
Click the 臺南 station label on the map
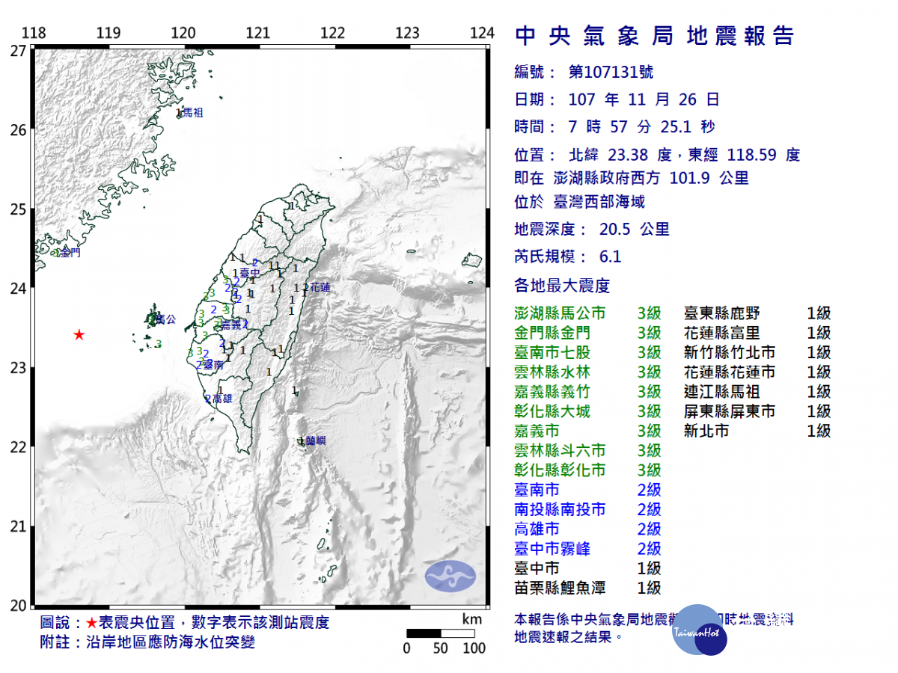point(213,365)
